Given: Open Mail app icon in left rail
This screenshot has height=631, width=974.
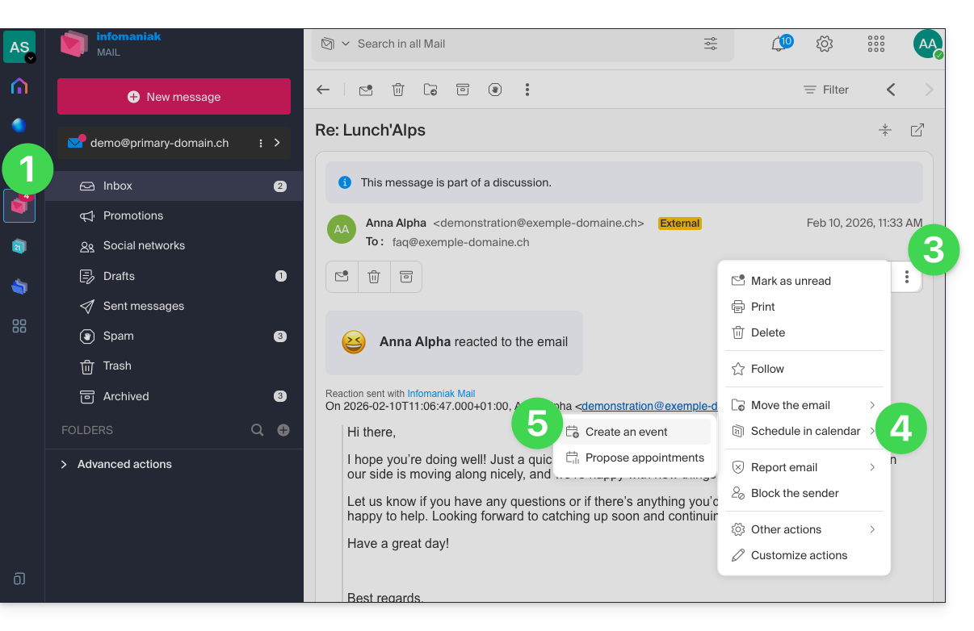Looking at the screenshot, I should 19,206.
